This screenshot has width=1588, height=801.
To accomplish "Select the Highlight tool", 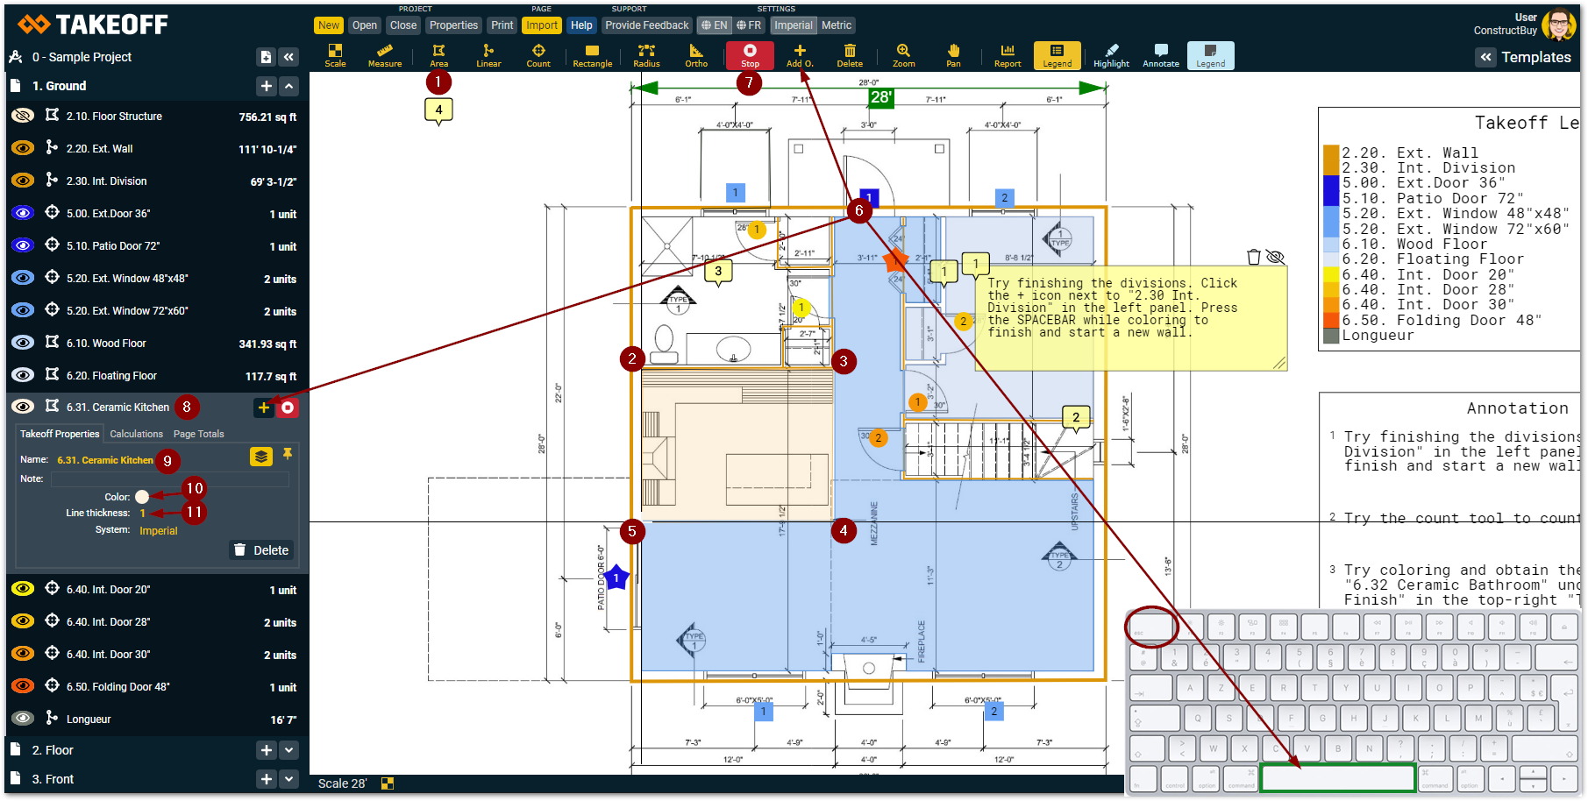I will coord(1111,55).
